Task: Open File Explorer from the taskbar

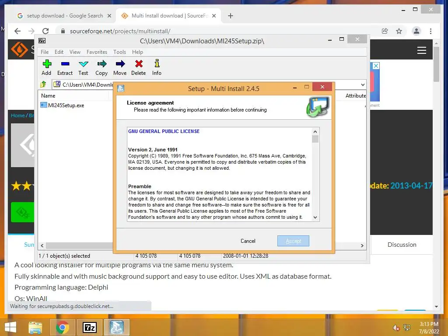Action: (x=35, y=327)
